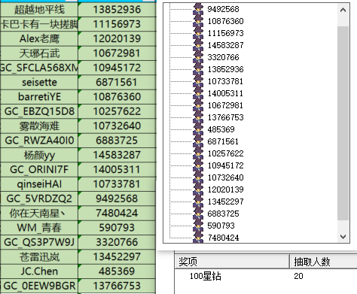Select tree entry 12020139 in winner list
357x294 pixels.
coord(225,189)
